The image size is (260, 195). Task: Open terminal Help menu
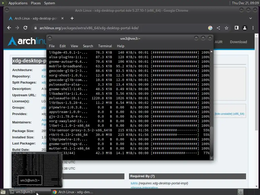click(121, 46)
